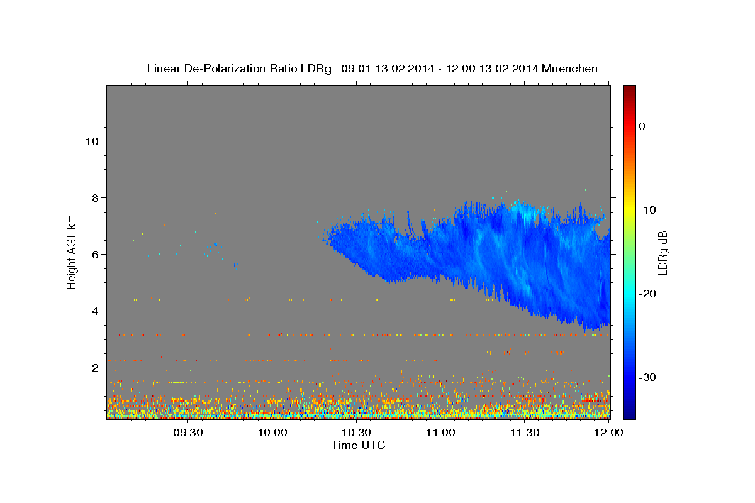The width and height of the screenshot is (755, 503).
Task: Click the height tick label 10
Action: click(91, 141)
